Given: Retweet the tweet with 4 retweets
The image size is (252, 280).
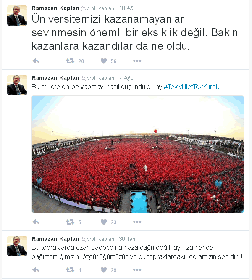Looking at the screenshot, I should tap(70, 270).
